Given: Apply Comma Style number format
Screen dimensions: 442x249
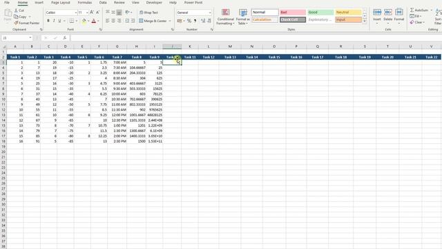Looking at the screenshot, I should 195,21.
